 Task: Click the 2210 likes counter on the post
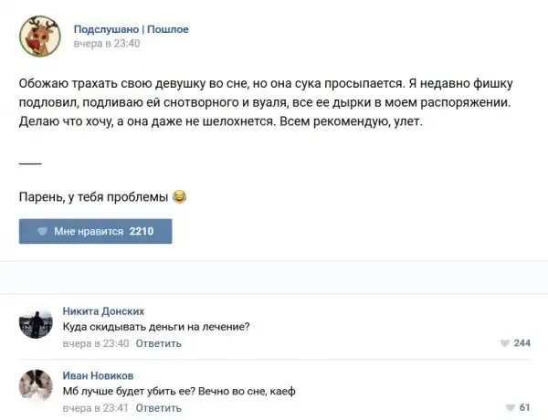[x=142, y=232]
